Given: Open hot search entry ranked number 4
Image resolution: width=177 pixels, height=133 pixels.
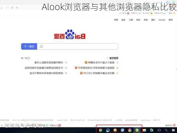Looking at the screenshot, I should 50,63.
